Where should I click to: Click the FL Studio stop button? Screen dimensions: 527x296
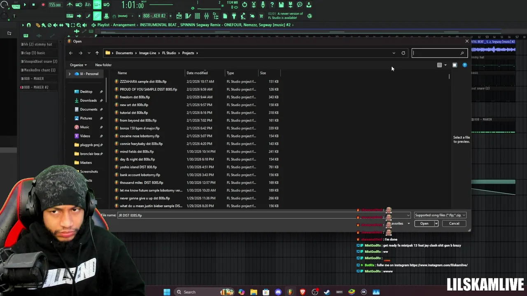[33, 5]
